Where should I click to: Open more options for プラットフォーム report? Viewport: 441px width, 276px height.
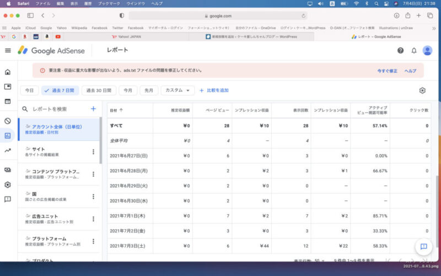pyautogui.click(x=93, y=241)
